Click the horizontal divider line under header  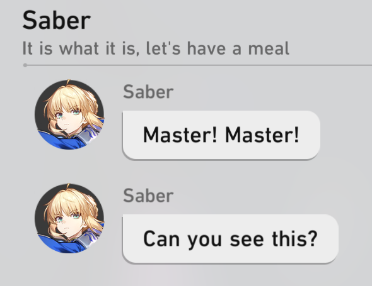point(197,65)
